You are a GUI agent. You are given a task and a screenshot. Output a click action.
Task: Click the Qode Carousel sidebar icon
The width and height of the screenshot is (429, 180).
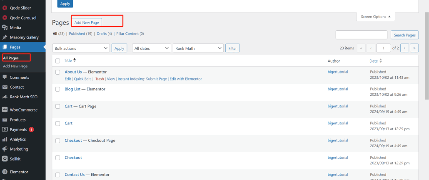pyautogui.click(x=5, y=18)
